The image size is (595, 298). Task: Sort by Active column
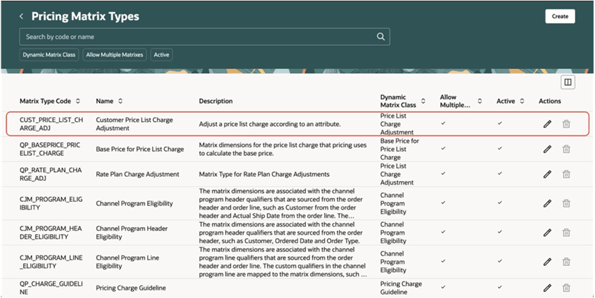tap(522, 101)
